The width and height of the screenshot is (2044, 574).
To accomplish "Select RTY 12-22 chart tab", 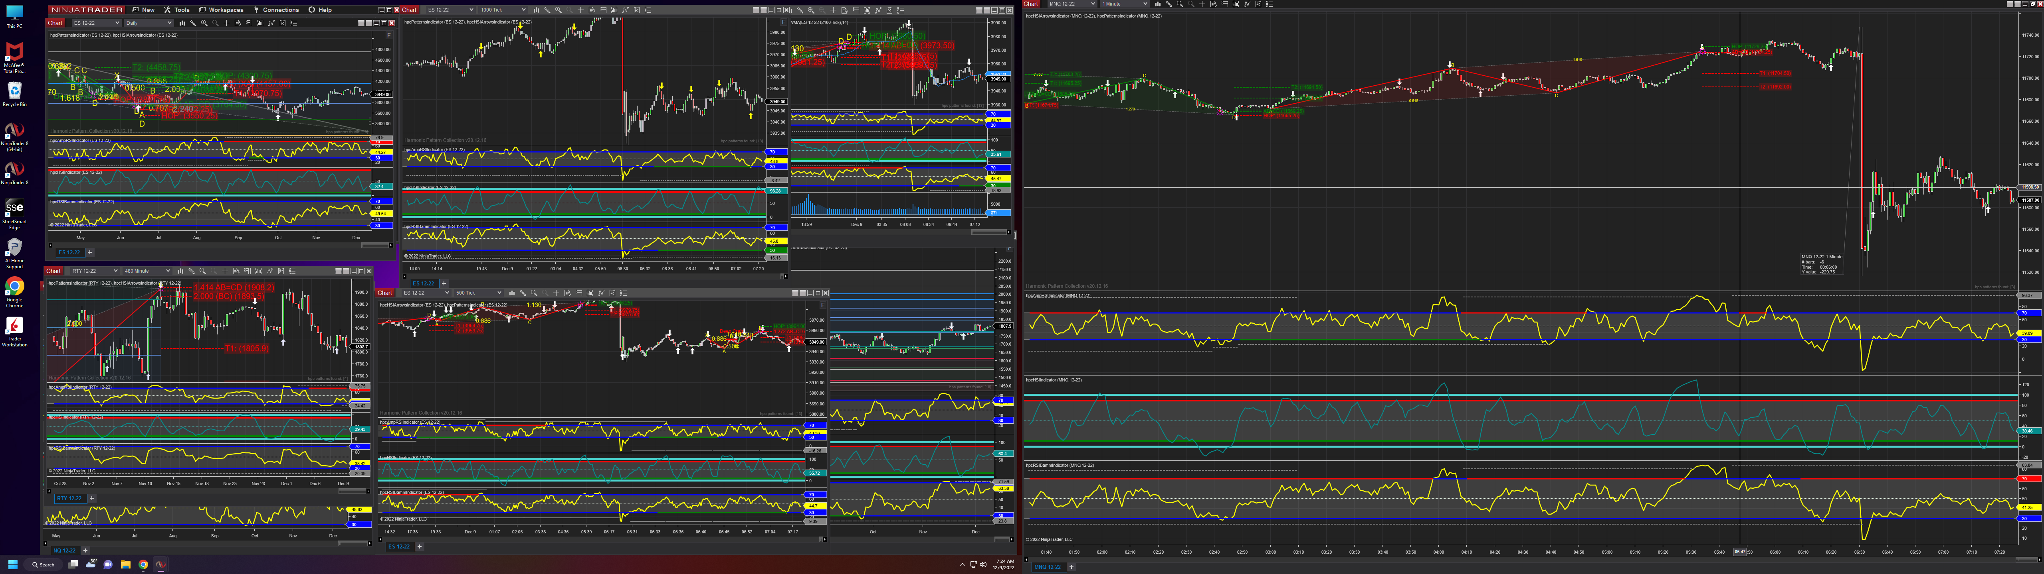I will (69, 498).
